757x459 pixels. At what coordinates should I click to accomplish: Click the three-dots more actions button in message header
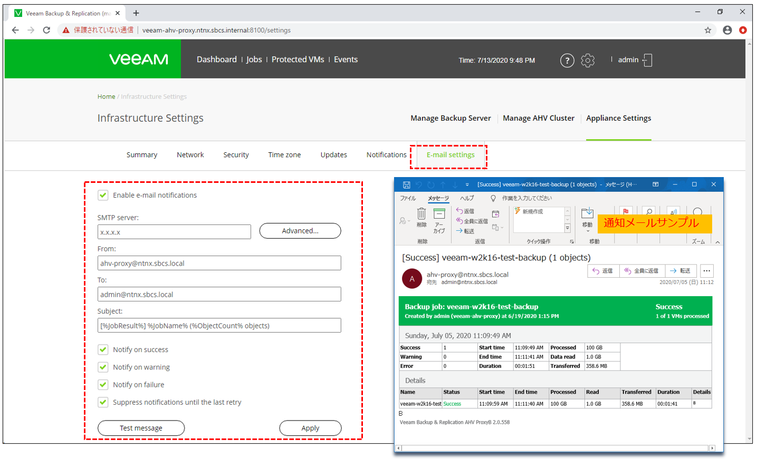click(x=707, y=271)
